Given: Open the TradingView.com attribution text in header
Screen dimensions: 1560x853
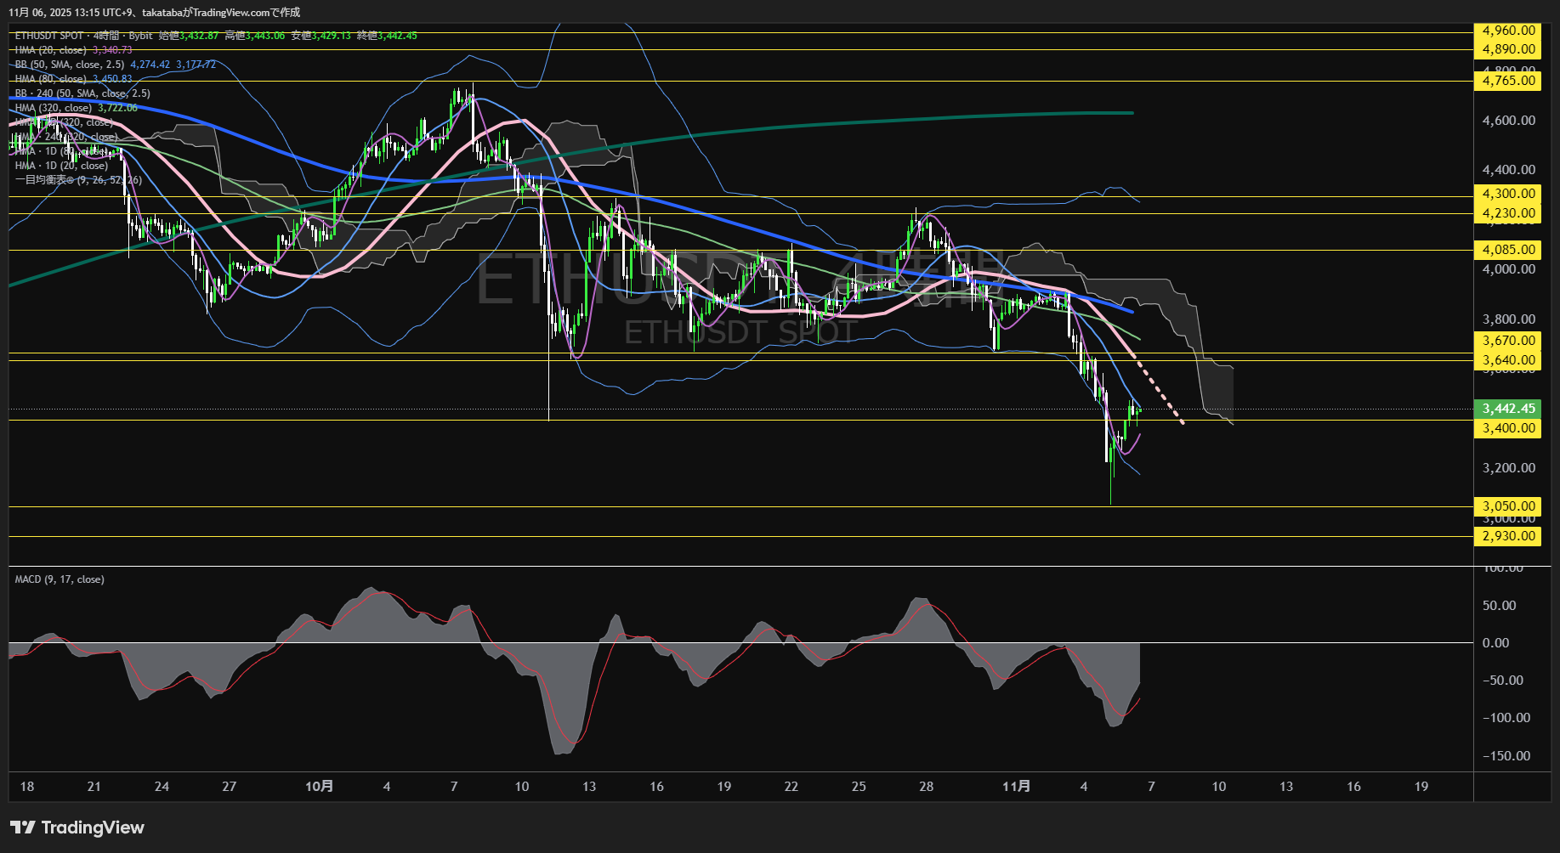Looking at the screenshot, I should tap(245, 13).
